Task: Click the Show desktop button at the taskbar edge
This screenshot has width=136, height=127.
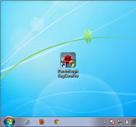Action: (x=134, y=122)
